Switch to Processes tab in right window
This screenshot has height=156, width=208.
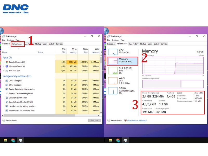[111, 44]
